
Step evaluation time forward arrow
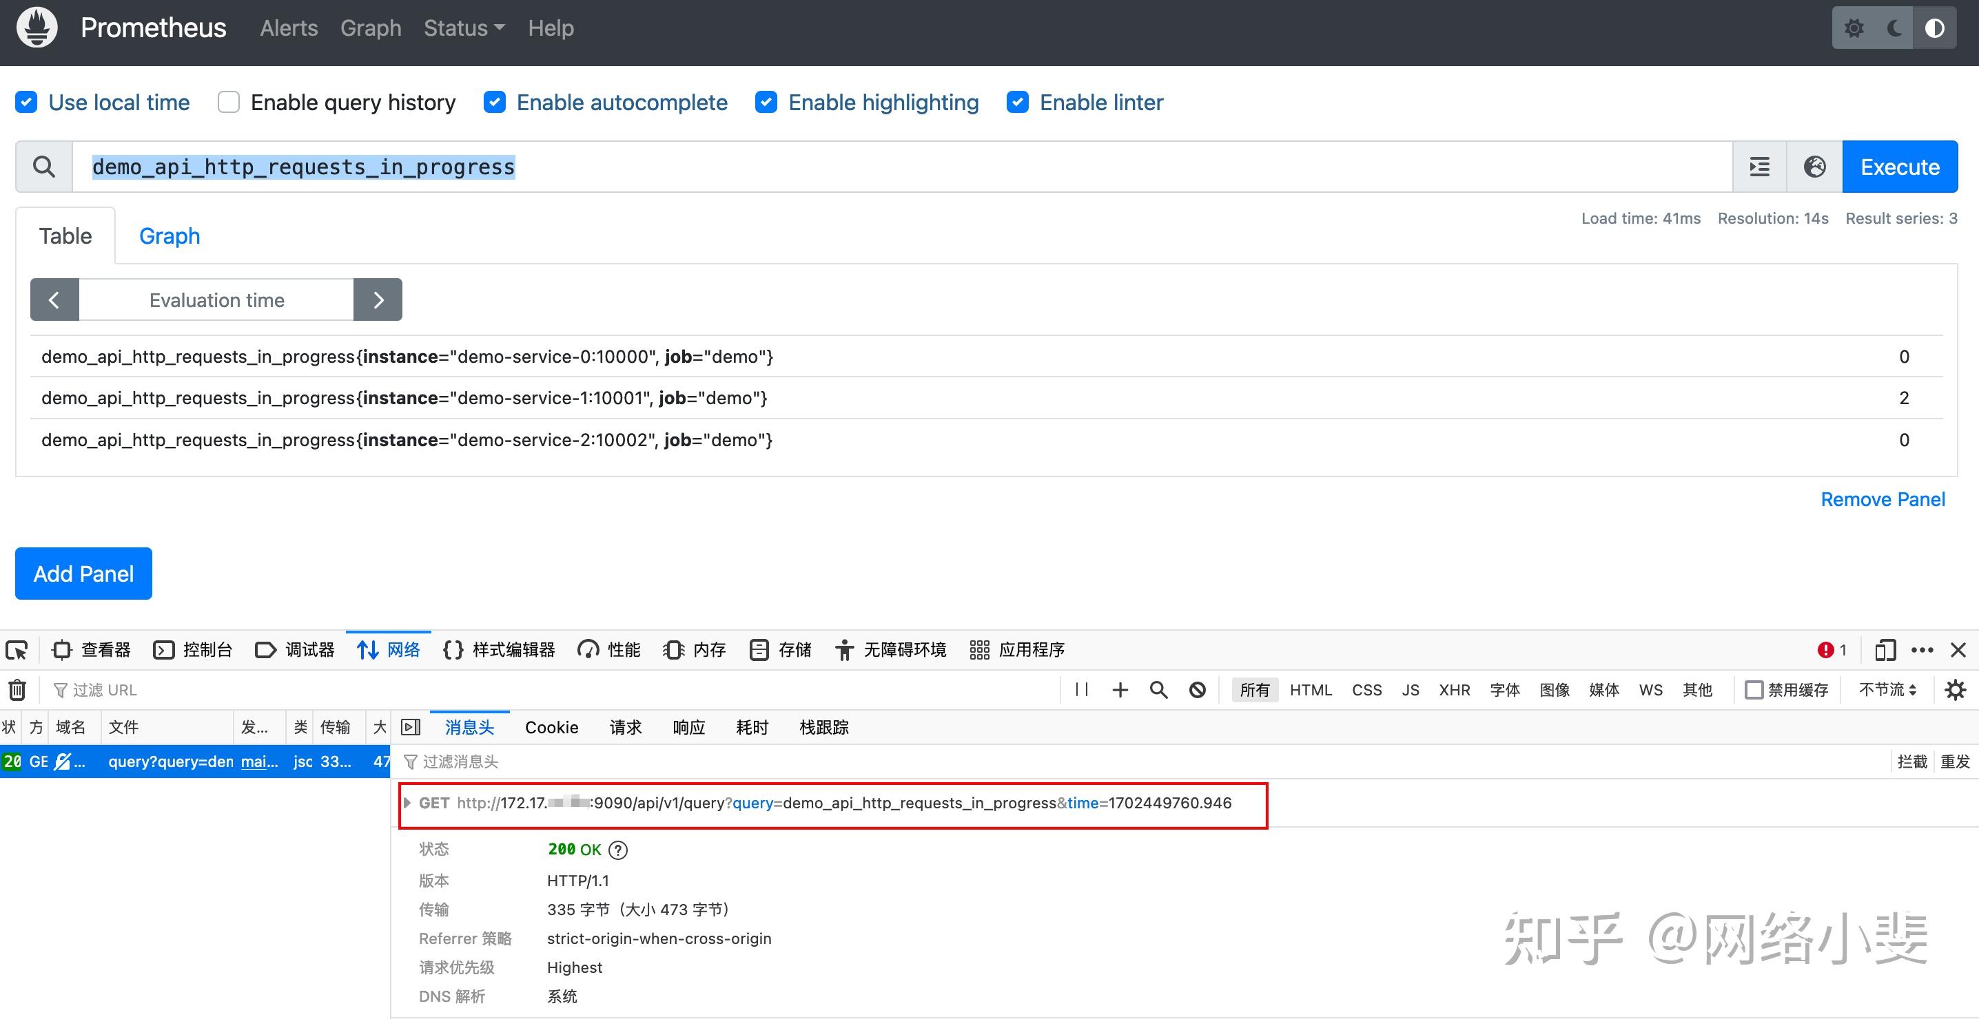(x=378, y=300)
